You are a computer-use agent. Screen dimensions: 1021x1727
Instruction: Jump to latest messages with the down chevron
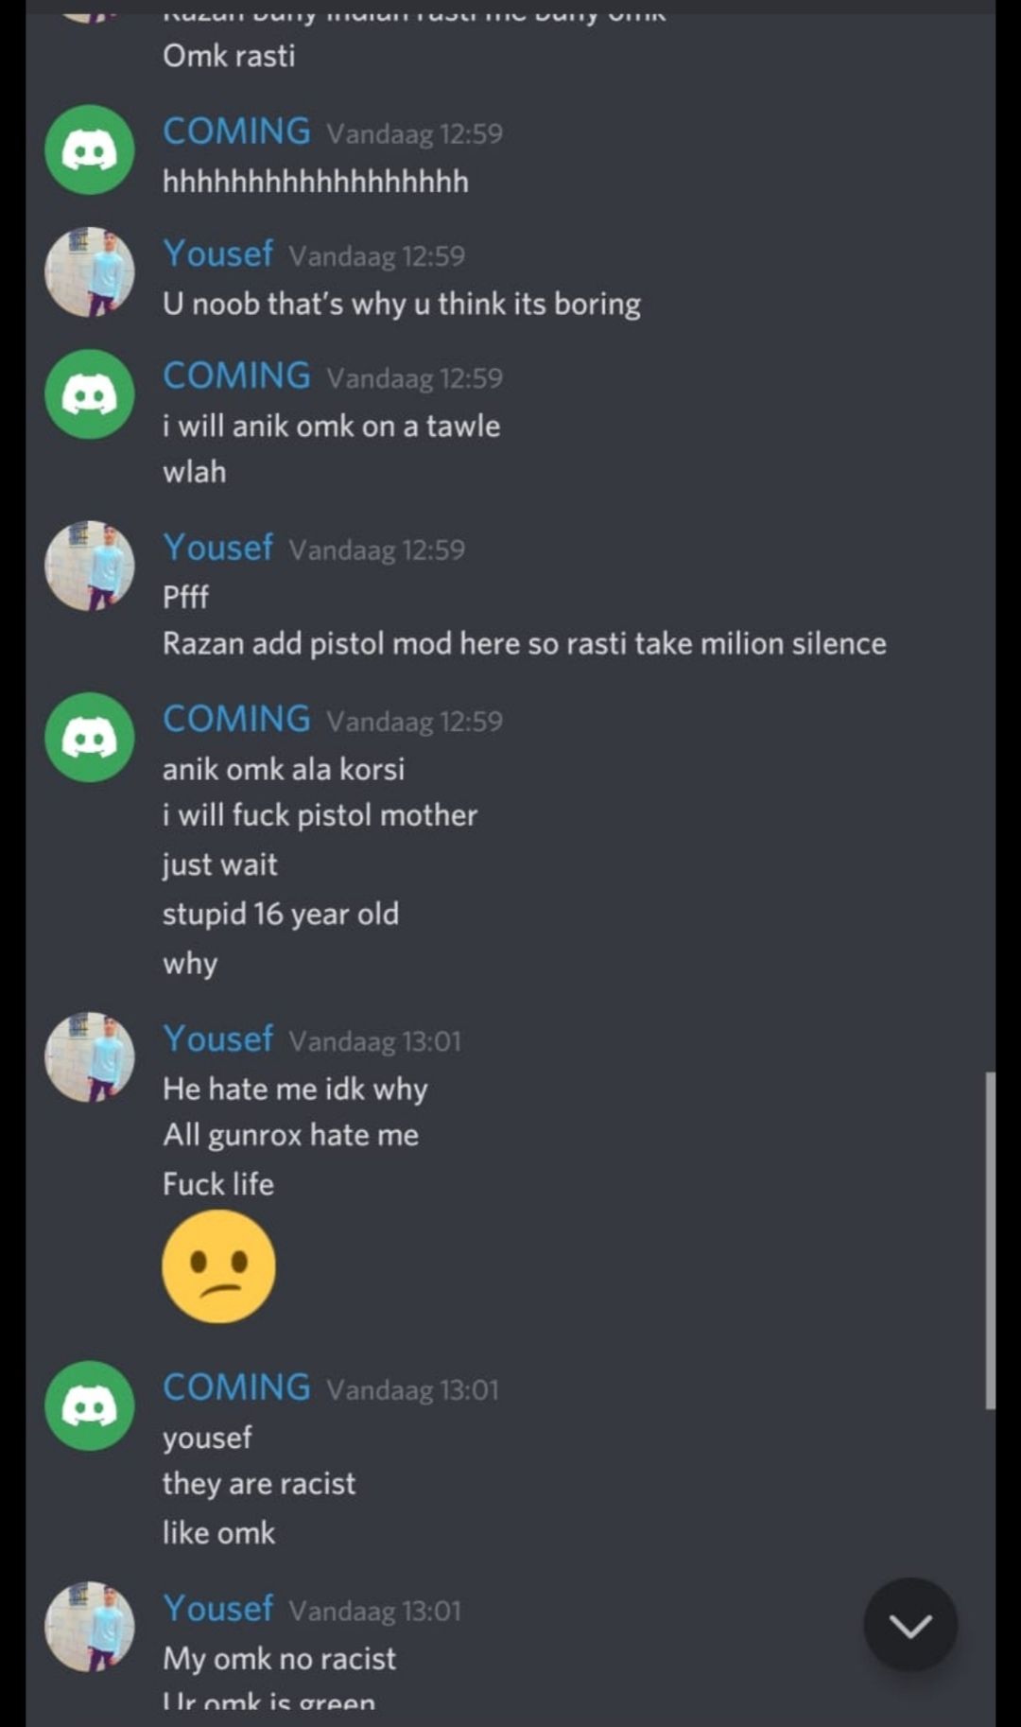pyautogui.click(x=910, y=1625)
